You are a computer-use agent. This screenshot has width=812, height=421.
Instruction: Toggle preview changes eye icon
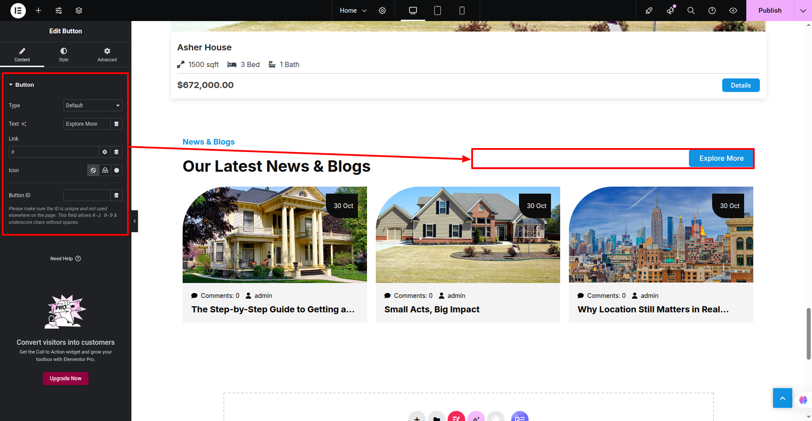click(733, 11)
